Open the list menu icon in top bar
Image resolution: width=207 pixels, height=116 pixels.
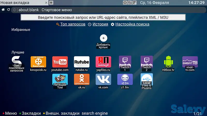click(134, 3)
